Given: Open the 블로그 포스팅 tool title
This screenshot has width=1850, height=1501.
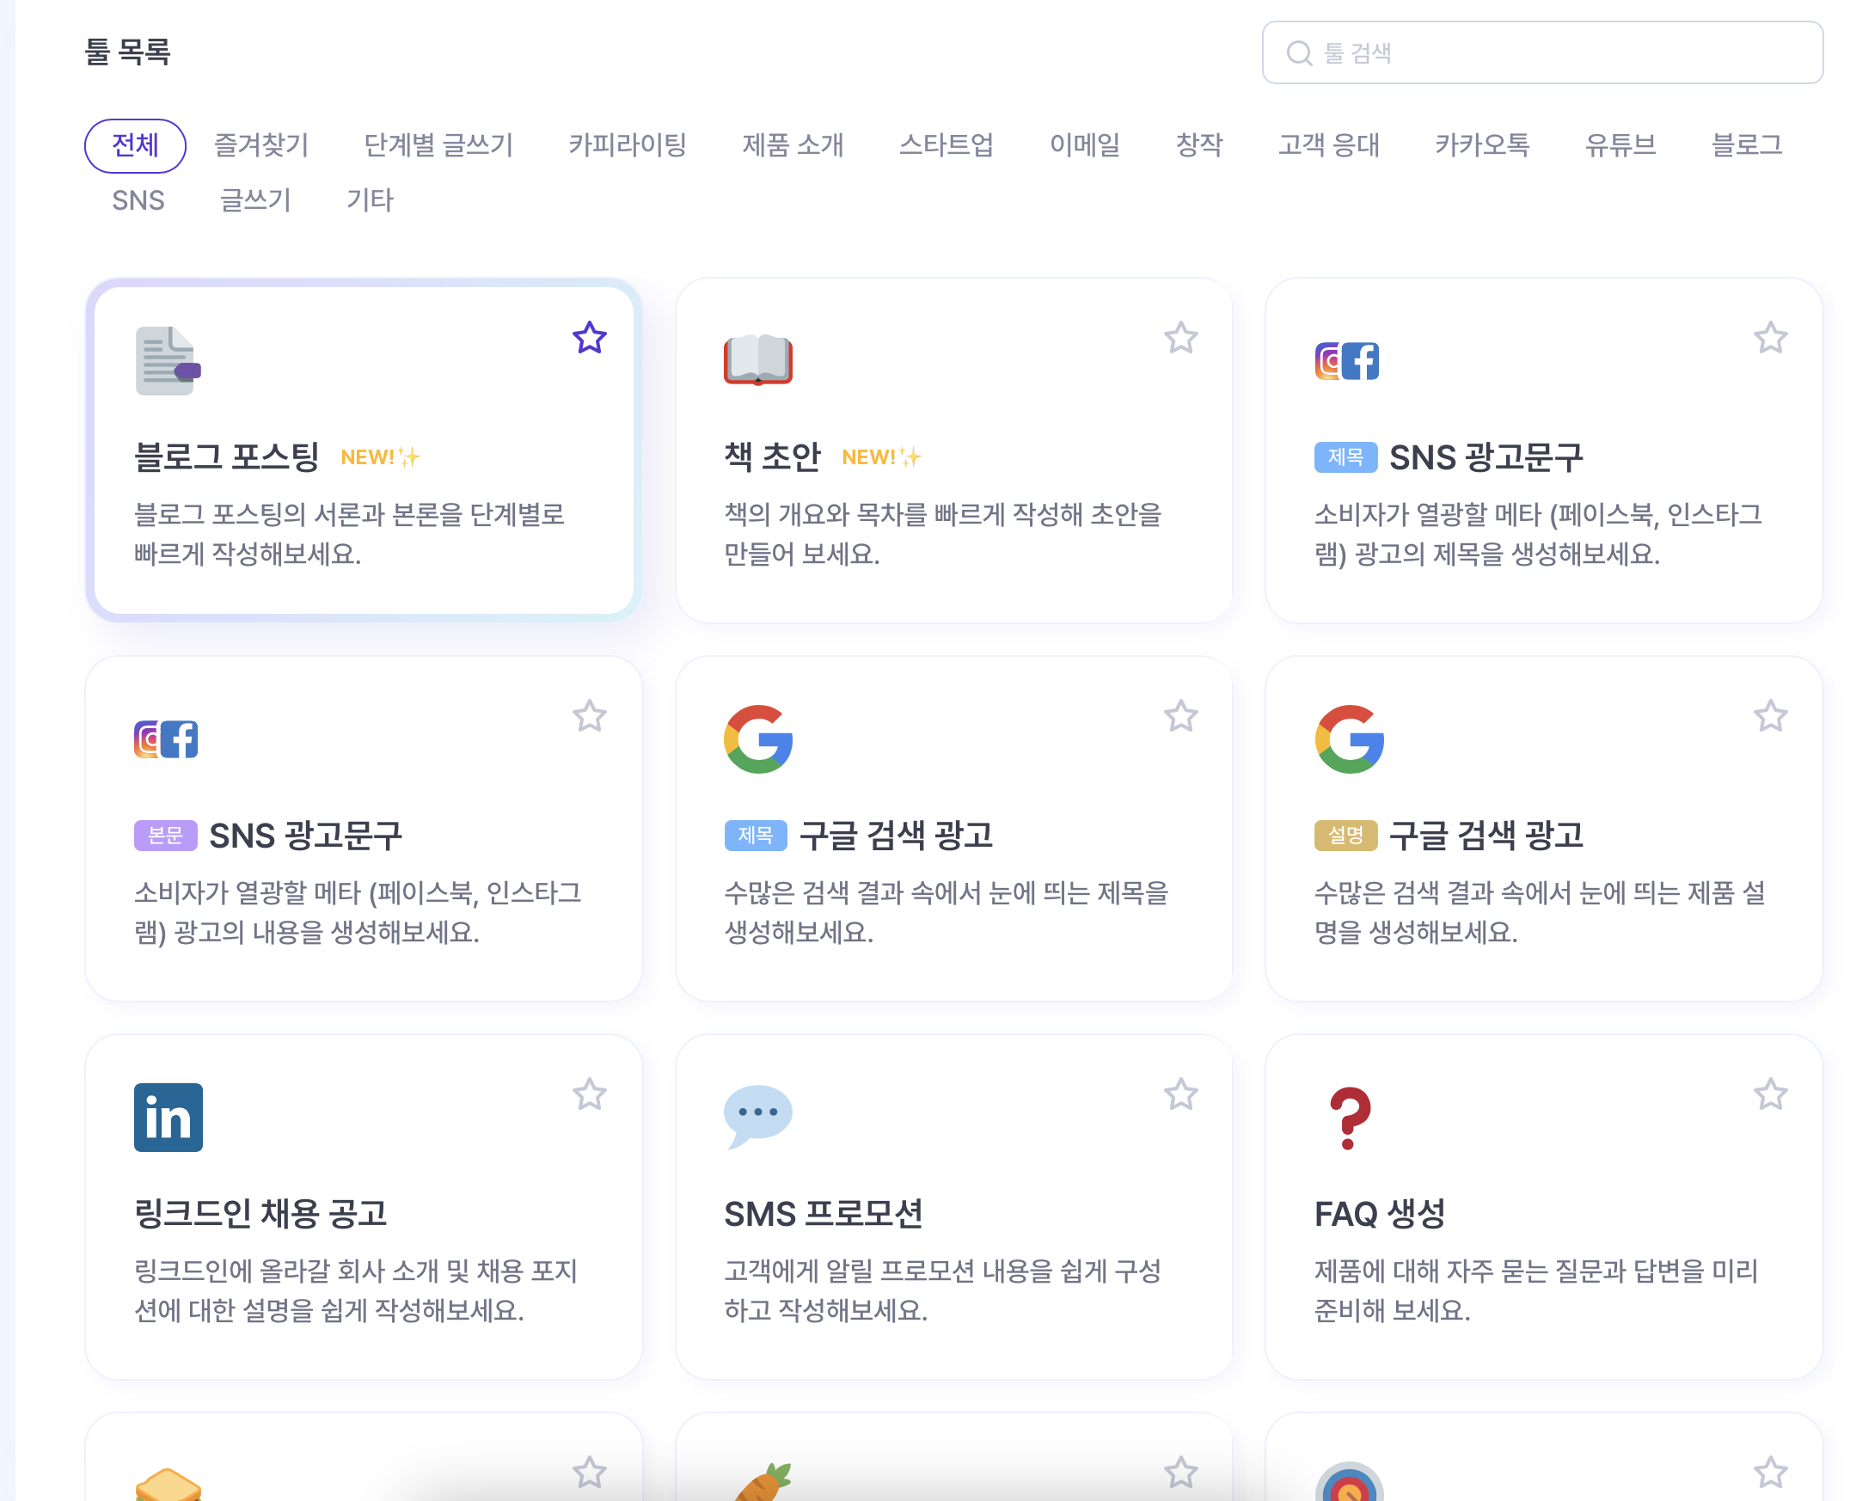Looking at the screenshot, I should pos(226,457).
